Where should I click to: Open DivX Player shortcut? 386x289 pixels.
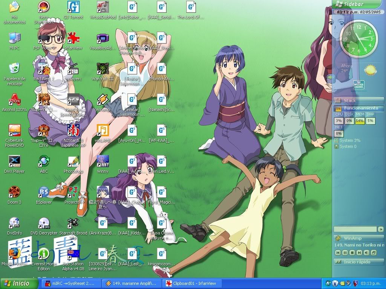[x=14, y=162]
